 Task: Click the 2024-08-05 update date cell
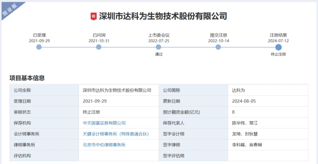(x=244, y=101)
